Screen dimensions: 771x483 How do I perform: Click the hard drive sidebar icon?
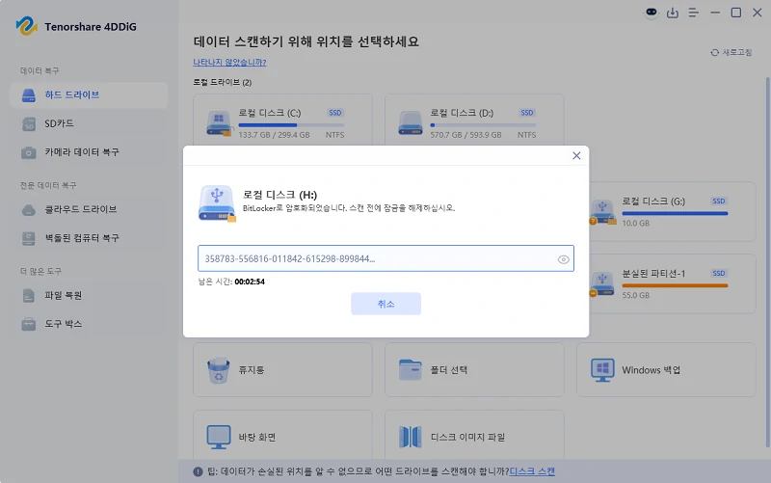click(29, 95)
